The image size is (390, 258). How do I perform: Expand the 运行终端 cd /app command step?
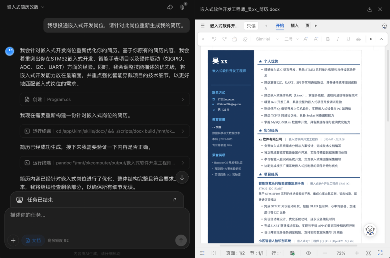105,131
